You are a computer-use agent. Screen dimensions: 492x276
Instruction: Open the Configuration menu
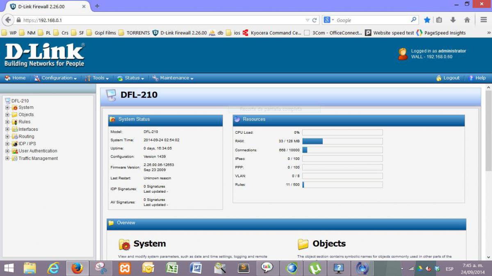(x=55, y=78)
